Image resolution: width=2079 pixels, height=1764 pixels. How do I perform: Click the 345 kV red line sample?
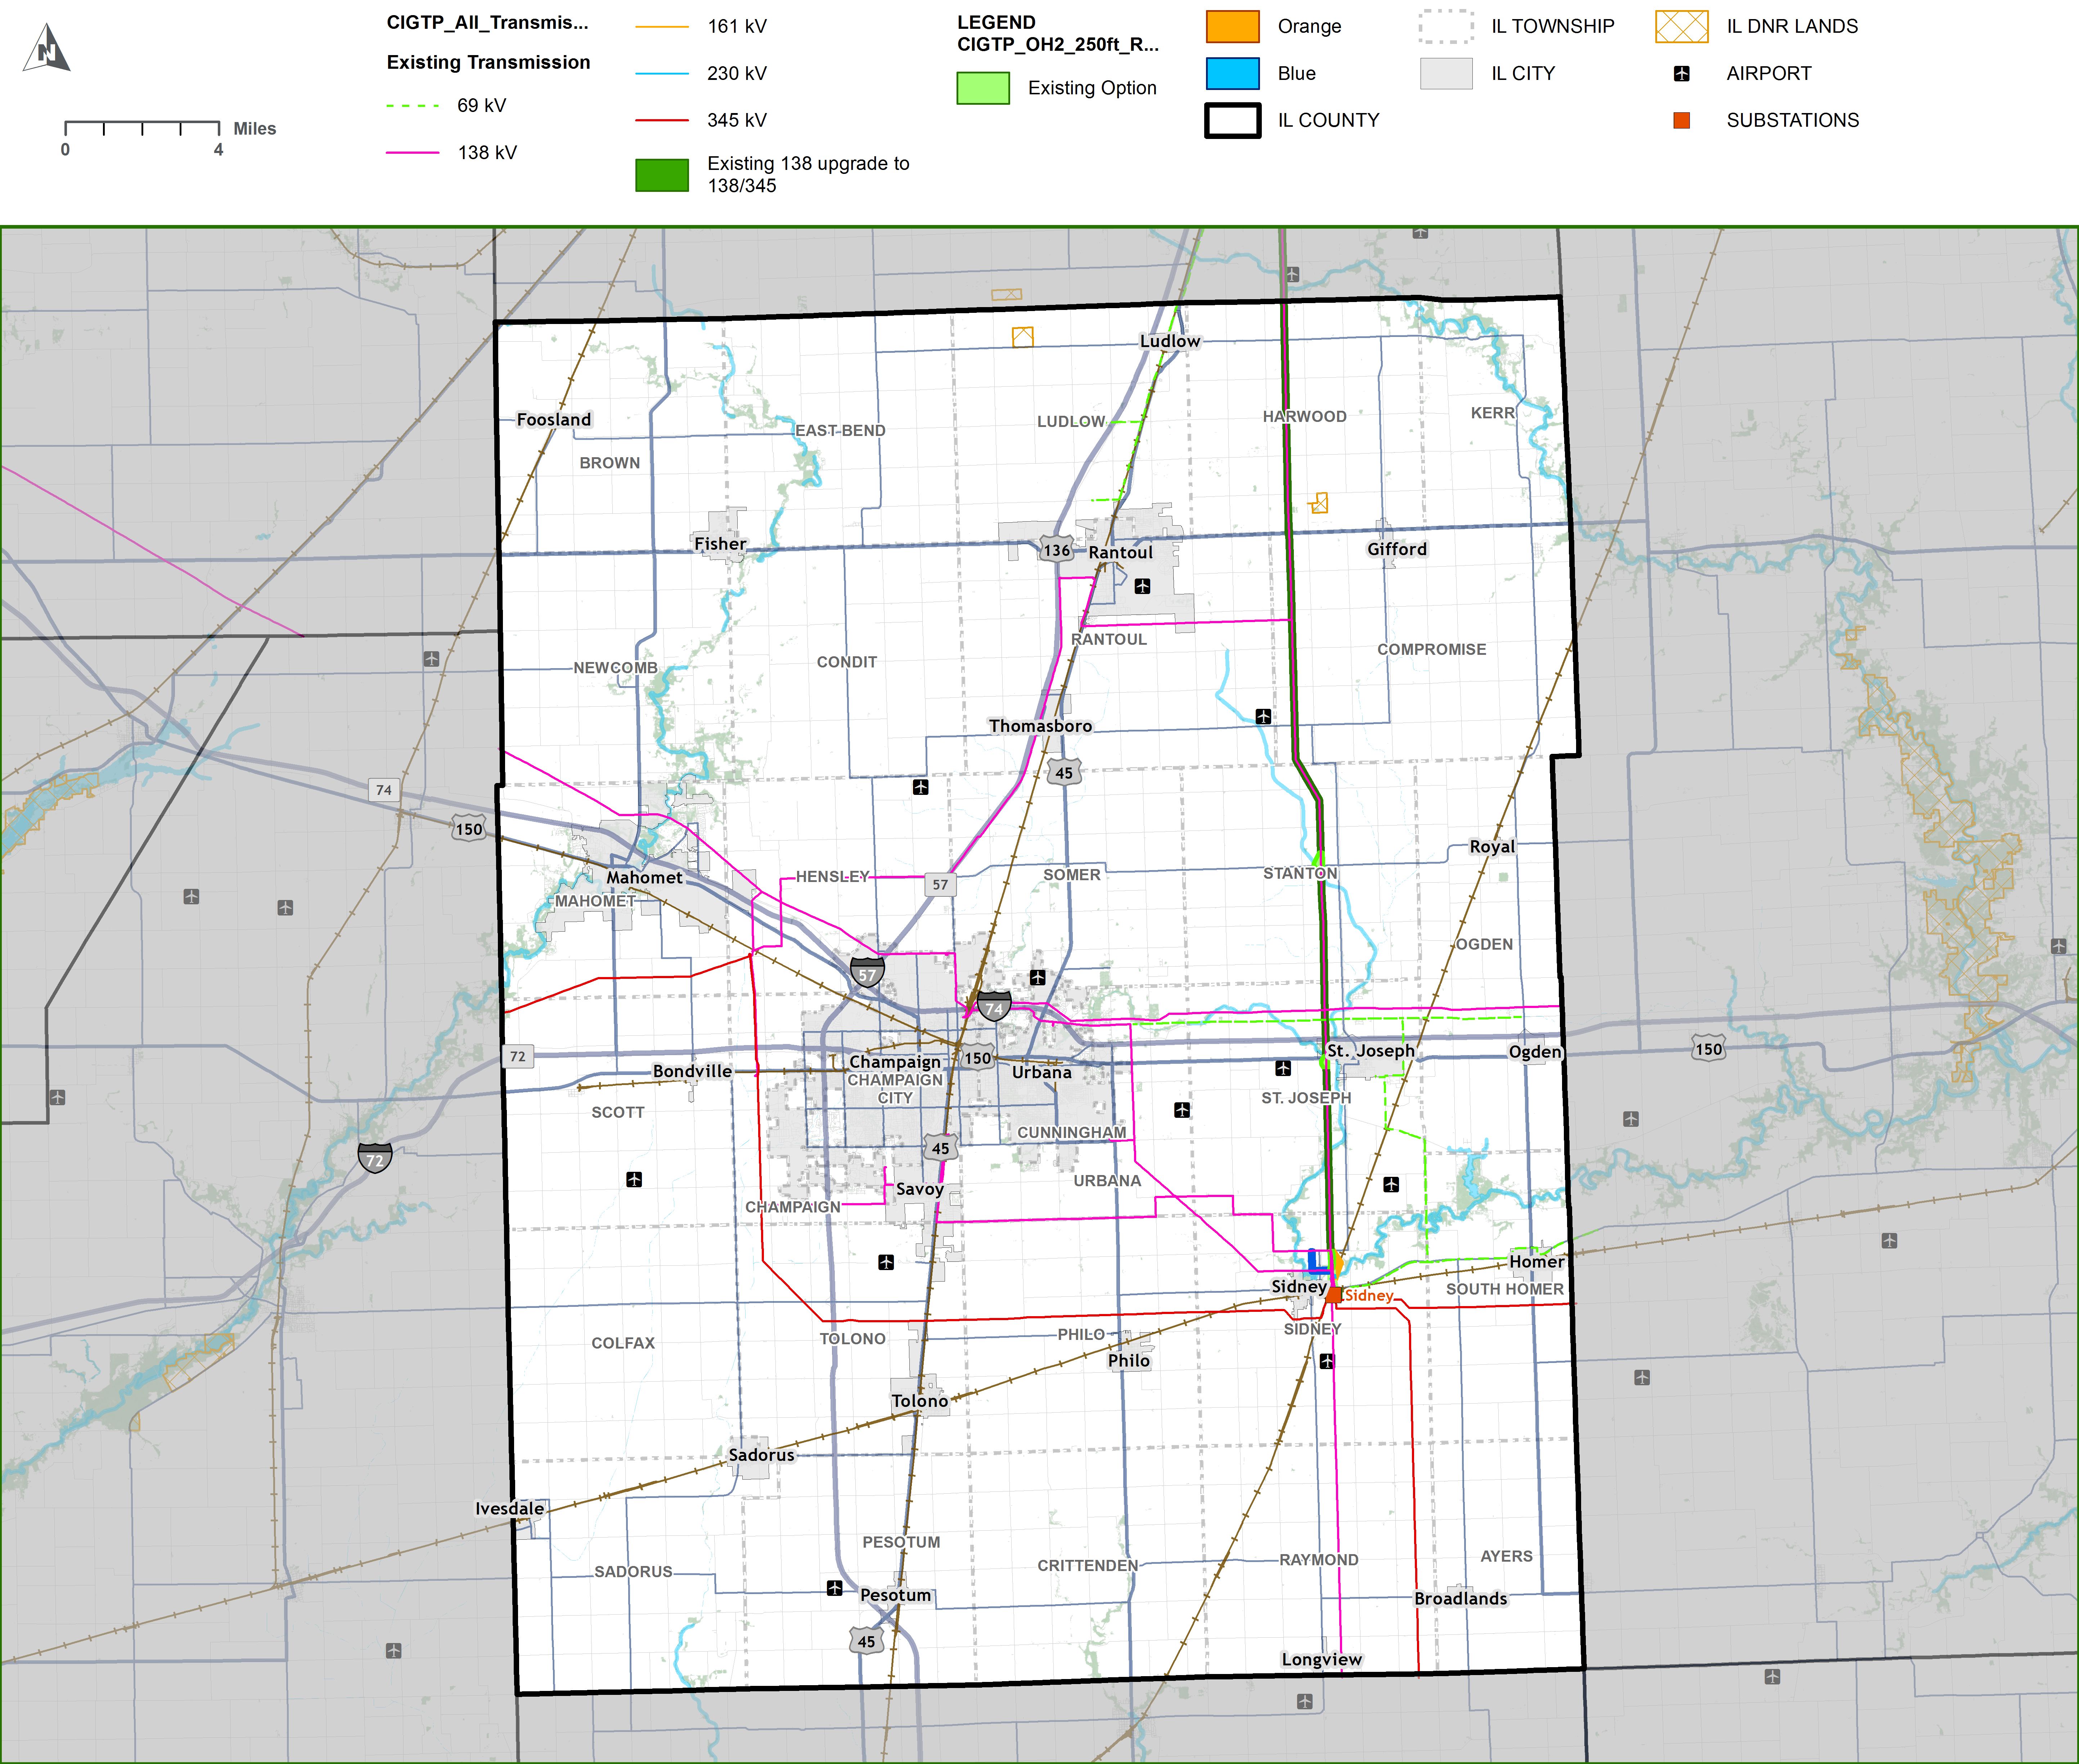(662, 120)
